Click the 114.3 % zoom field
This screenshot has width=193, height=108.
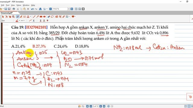click(60, 9)
